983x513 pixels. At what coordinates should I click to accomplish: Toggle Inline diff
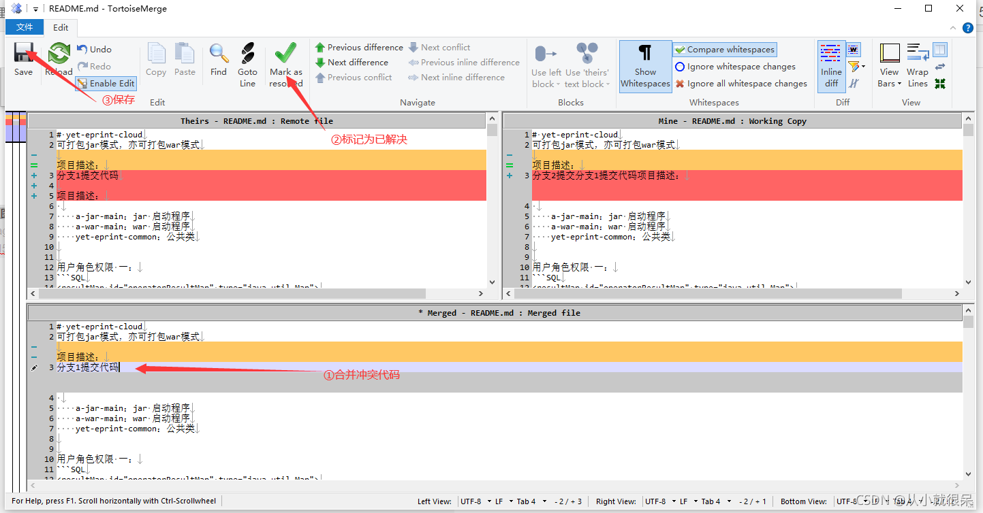831,66
